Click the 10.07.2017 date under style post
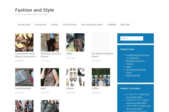Image resolution: width=169 pixels, height=112 pixels. coord(45,93)
